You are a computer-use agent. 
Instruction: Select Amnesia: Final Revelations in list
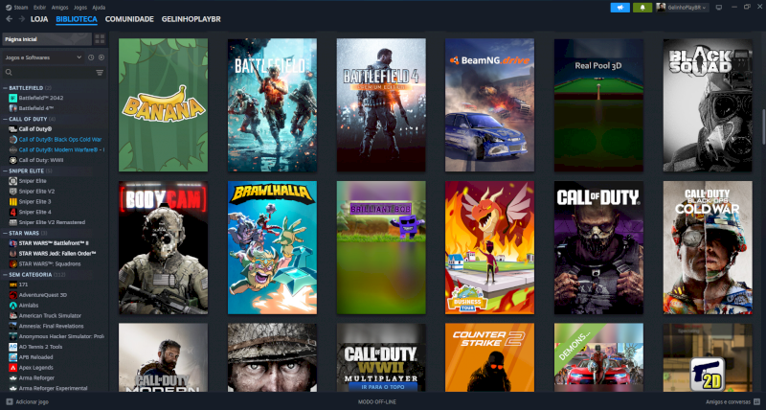coord(52,327)
